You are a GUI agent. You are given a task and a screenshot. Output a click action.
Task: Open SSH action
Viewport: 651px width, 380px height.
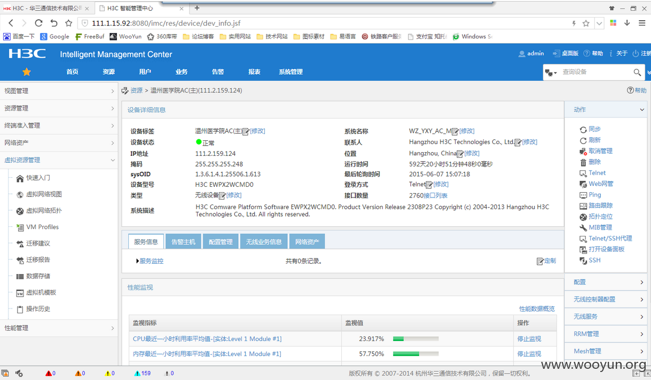coord(594,260)
